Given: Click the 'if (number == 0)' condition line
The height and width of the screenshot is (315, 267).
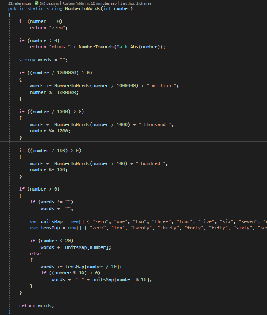Looking at the screenshot, I should [x=41, y=21].
